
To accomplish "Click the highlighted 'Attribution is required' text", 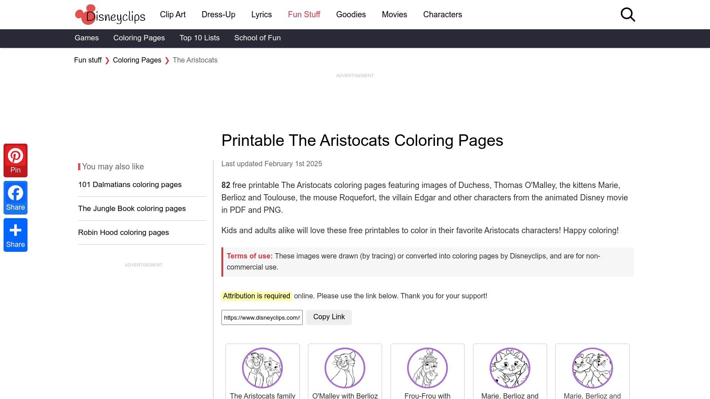I will tap(256, 296).
